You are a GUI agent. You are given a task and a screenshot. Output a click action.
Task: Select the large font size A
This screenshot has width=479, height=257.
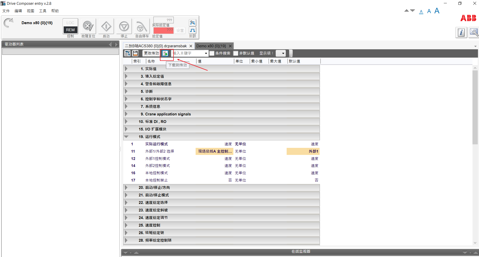[437, 11]
